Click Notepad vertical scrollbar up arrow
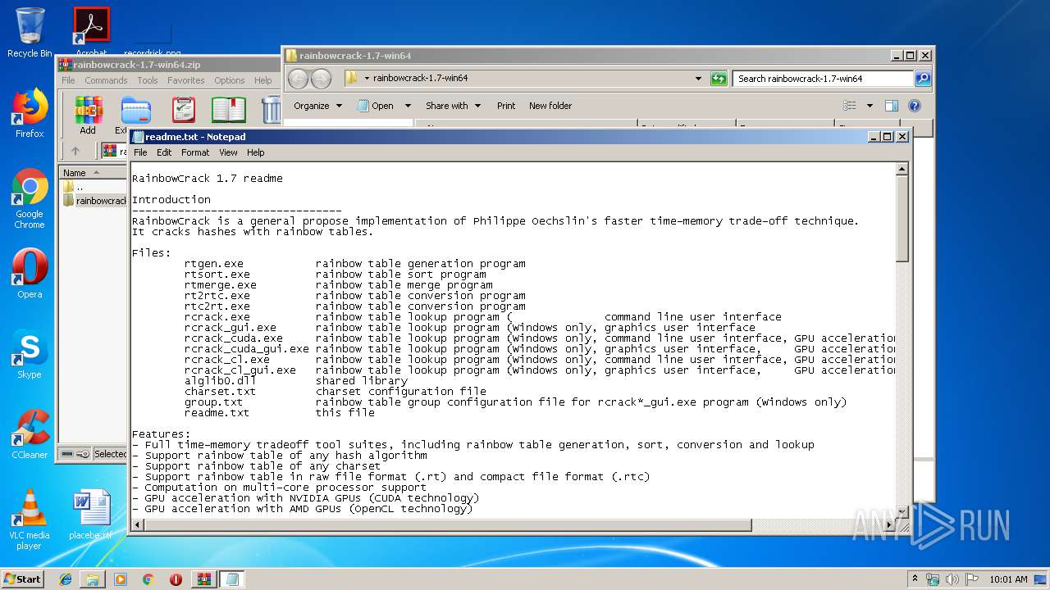 coord(902,170)
